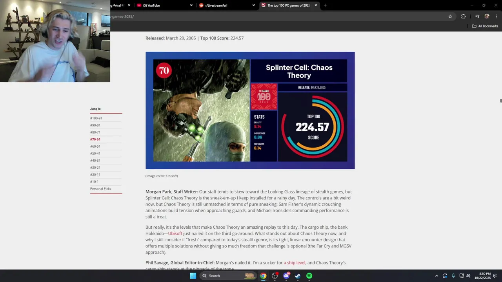This screenshot has width=502, height=282.
Task: Open the All Bookmarks folder
Action: click(485, 26)
